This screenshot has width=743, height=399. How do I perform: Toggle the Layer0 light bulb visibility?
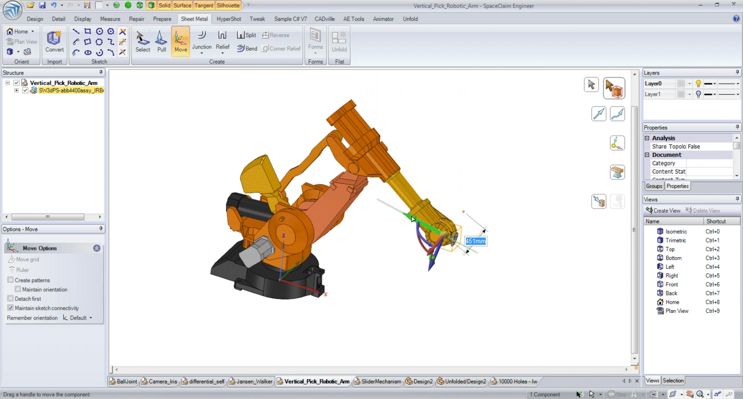pos(698,83)
